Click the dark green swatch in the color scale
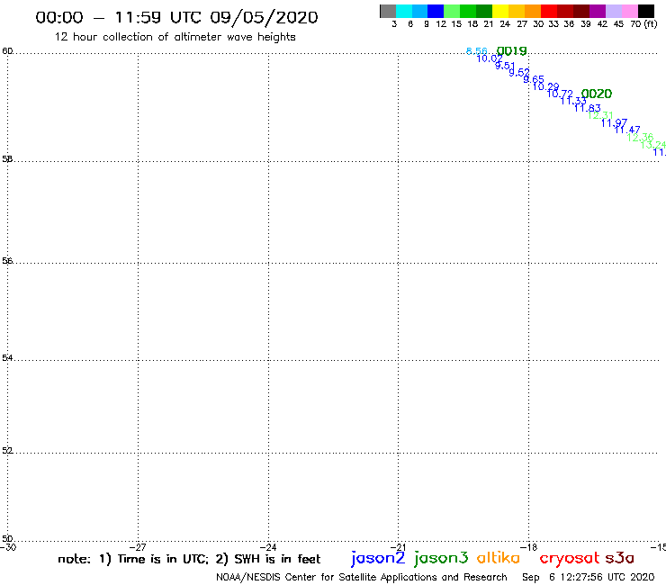The image size is (666, 585). [x=484, y=11]
